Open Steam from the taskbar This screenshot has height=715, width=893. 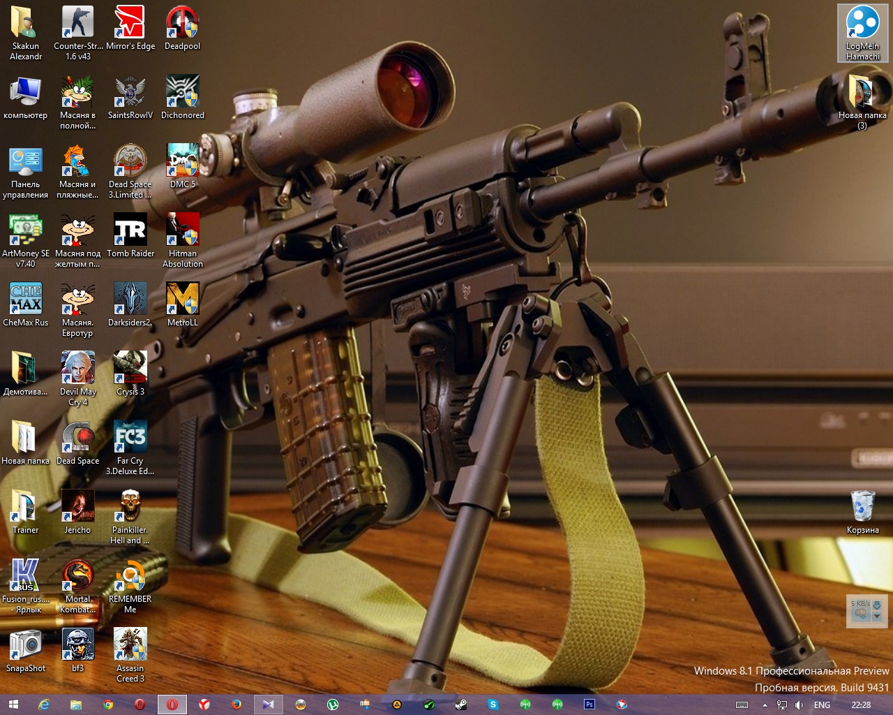click(x=461, y=705)
